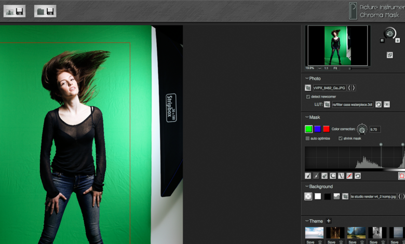Set zoom to 1:1
405x244 pixels.
pyautogui.click(x=326, y=68)
